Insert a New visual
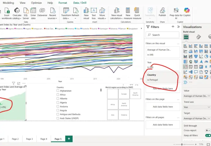 [86, 13]
